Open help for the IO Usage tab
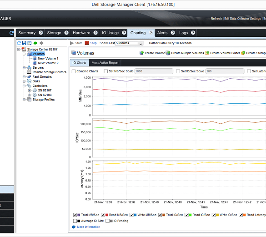Viewport: 266px width, 237px height. [124, 33]
